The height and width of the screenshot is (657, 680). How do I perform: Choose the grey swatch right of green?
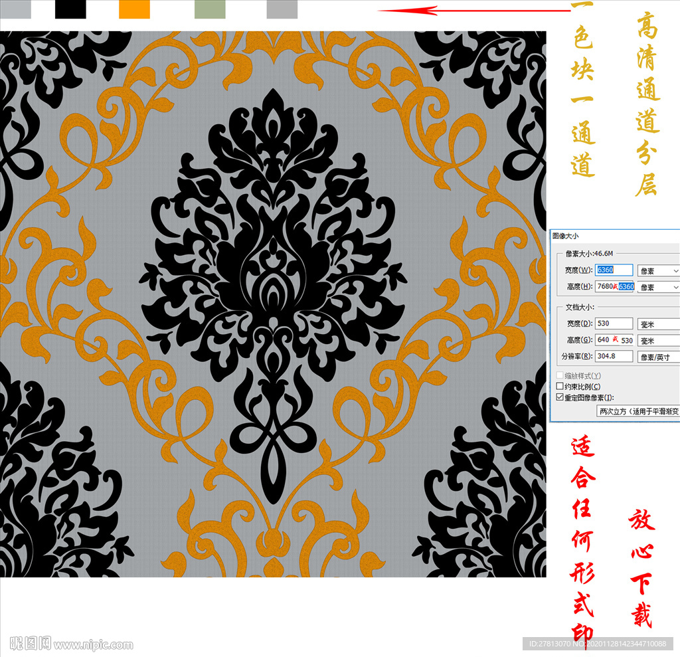[282, 9]
